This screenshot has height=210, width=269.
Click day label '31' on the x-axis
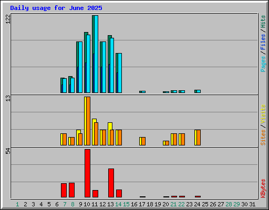click(x=252, y=204)
